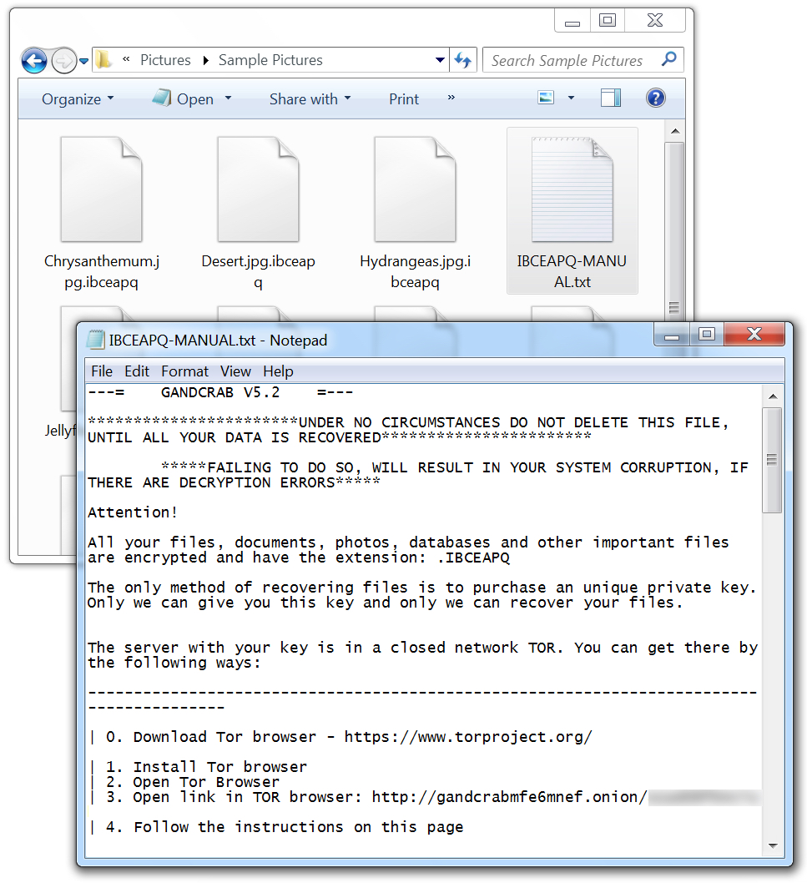
Task: Open Notepad View menu
Action: tap(235, 371)
